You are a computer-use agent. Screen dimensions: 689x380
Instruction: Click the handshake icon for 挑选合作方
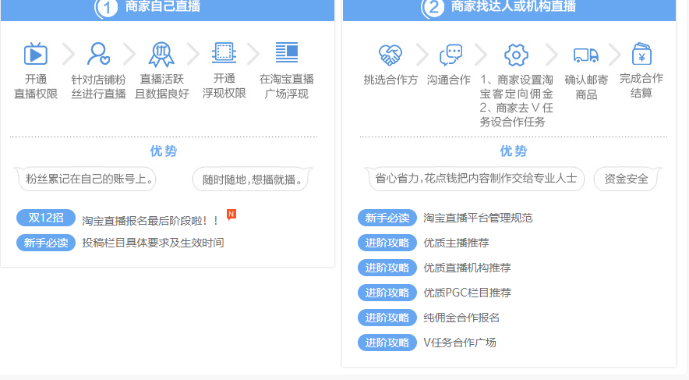(x=390, y=55)
